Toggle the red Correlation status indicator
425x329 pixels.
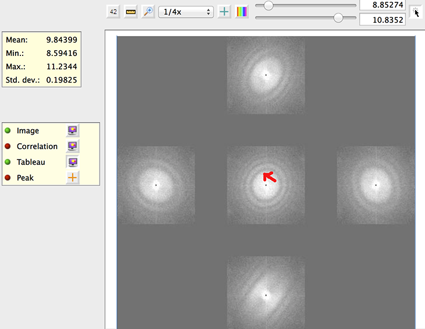point(8,146)
